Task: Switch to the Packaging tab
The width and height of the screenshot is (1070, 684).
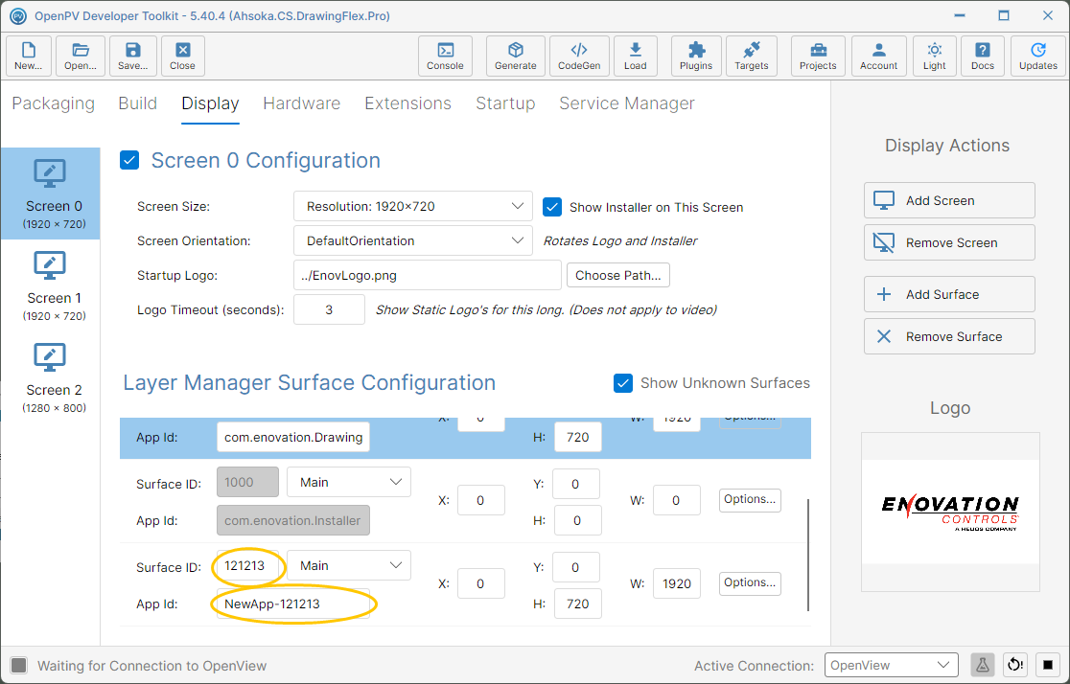Action: coord(54,103)
